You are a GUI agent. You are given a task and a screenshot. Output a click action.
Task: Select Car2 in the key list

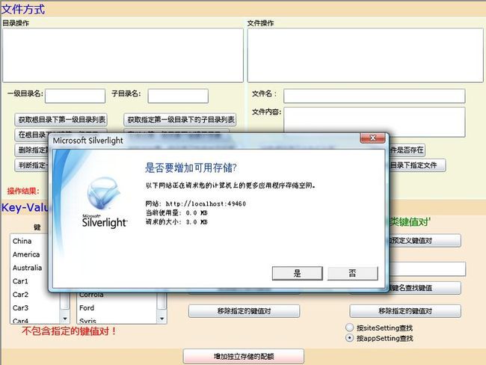[20, 294]
